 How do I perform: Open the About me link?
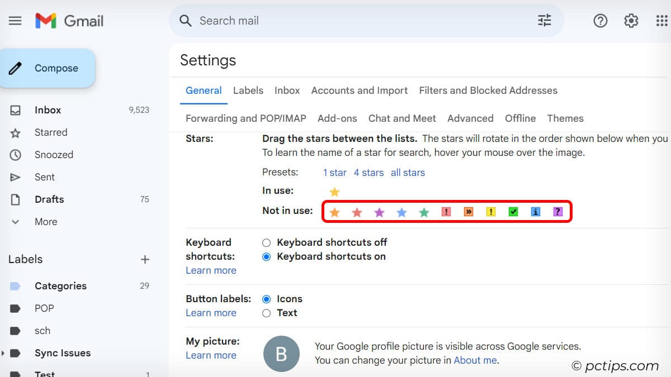pyautogui.click(x=475, y=360)
